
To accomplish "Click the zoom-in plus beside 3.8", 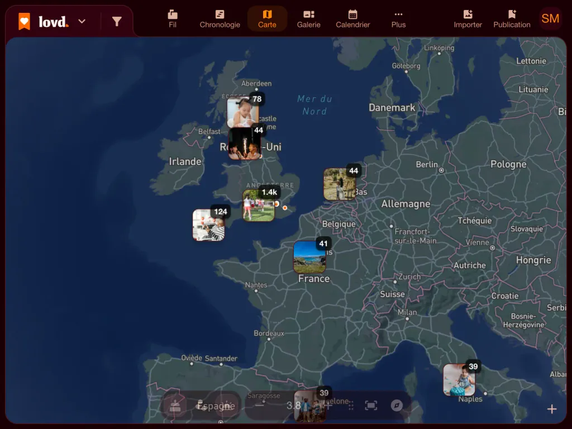I will point(328,406).
